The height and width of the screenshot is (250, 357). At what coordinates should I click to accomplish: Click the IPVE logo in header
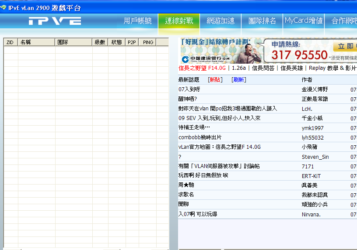(x=55, y=21)
